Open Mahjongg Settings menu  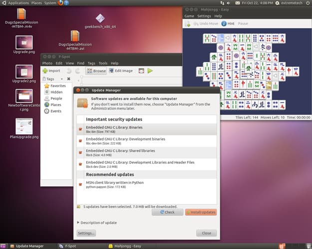coord(204,16)
